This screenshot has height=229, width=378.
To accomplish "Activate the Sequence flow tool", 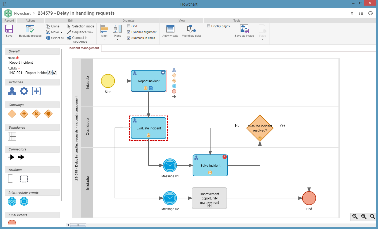I will coord(80,32).
